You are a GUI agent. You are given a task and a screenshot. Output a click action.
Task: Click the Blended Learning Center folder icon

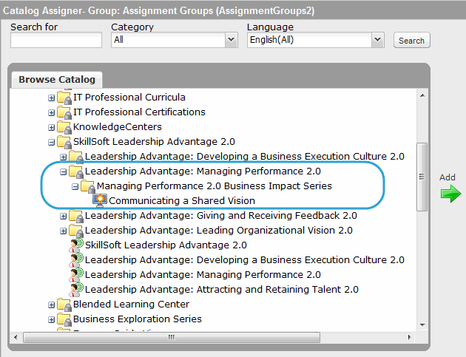click(x=64, y=305)
